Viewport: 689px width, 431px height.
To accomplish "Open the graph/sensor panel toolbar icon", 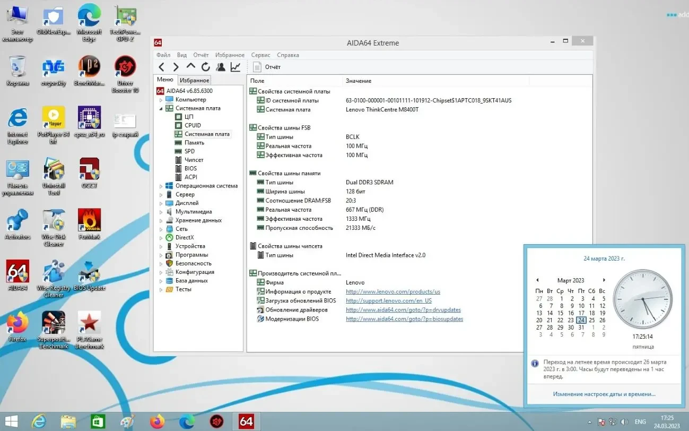I will click(x=235, y=66).
